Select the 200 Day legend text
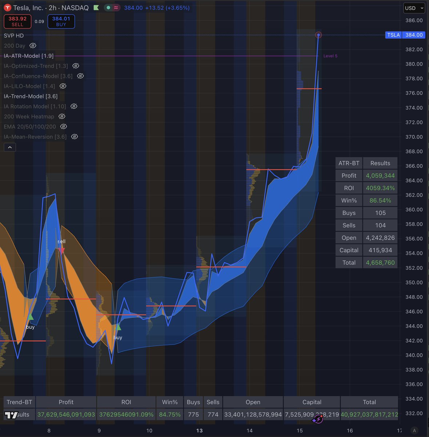429x437 pixels. pos(15,46)
